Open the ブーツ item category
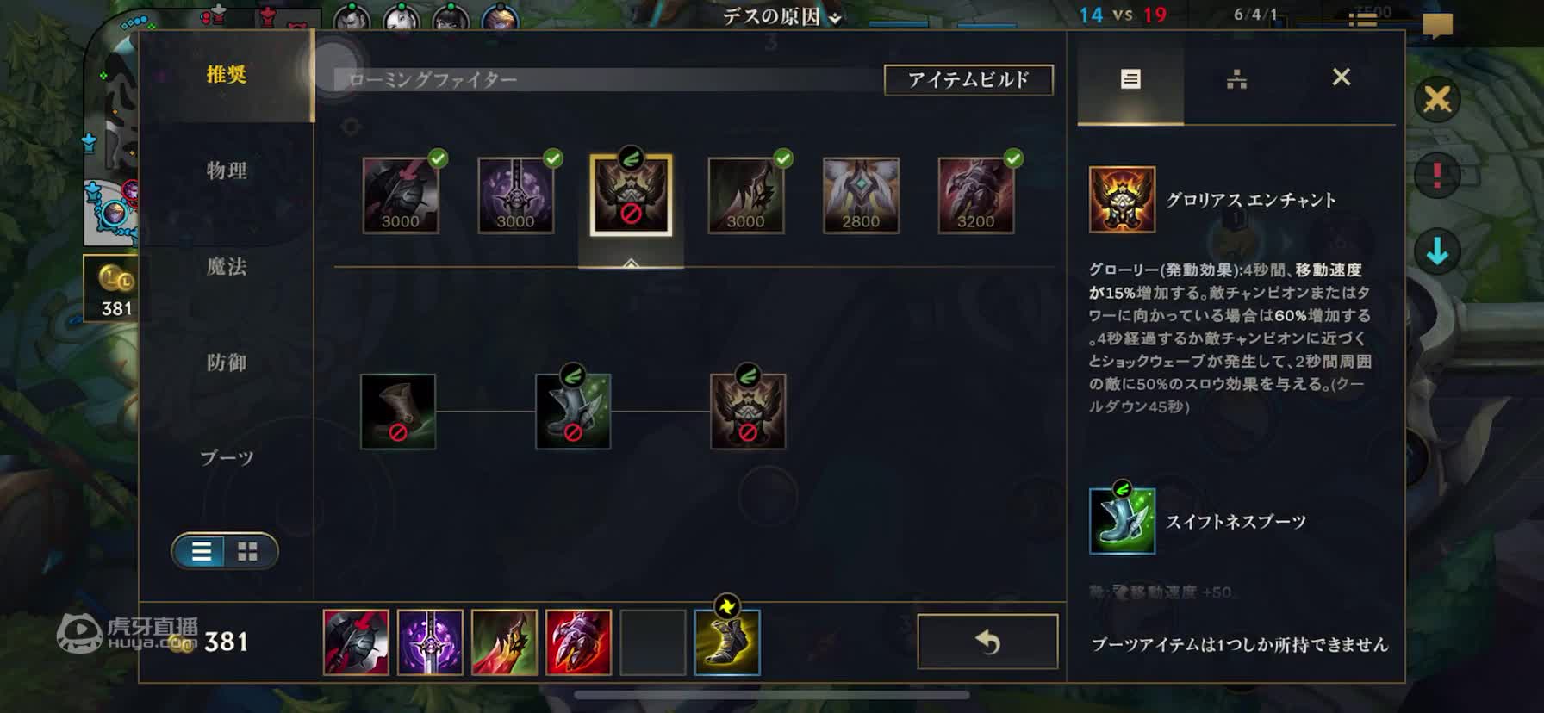Image resolution: width=1544 pixels, height=713 pixels. 227,458
